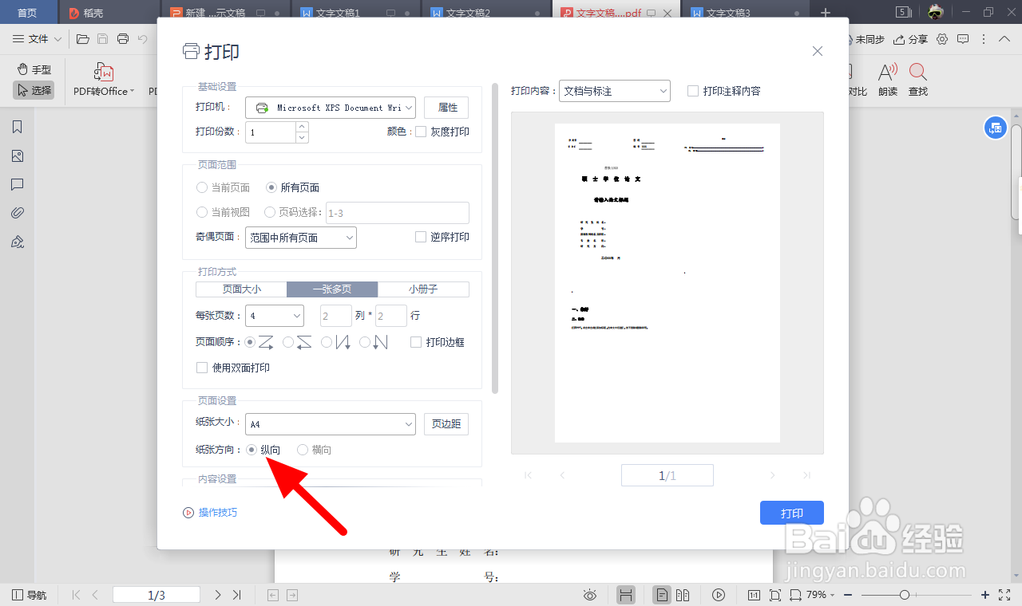Click the blue 打印 button
Viewport: 1022px width, 606px height.
point(791,513)
